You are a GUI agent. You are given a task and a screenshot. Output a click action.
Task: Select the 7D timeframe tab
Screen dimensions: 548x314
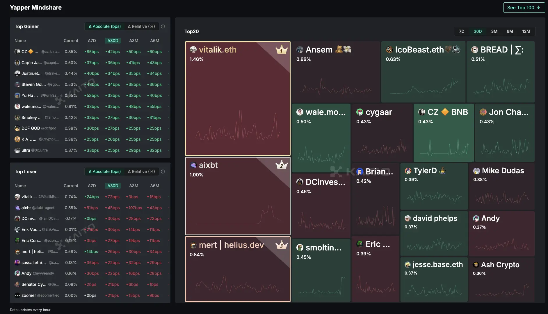tap(462, 31)
